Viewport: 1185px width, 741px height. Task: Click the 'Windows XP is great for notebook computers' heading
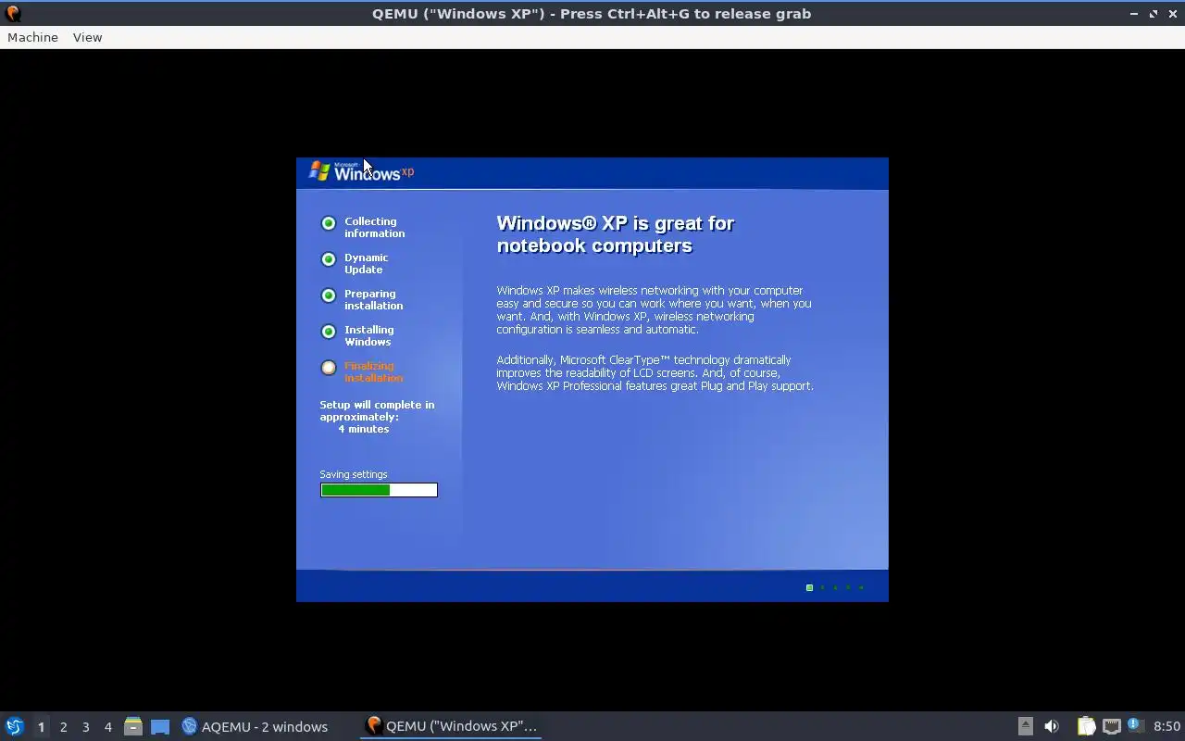(616, 234)
